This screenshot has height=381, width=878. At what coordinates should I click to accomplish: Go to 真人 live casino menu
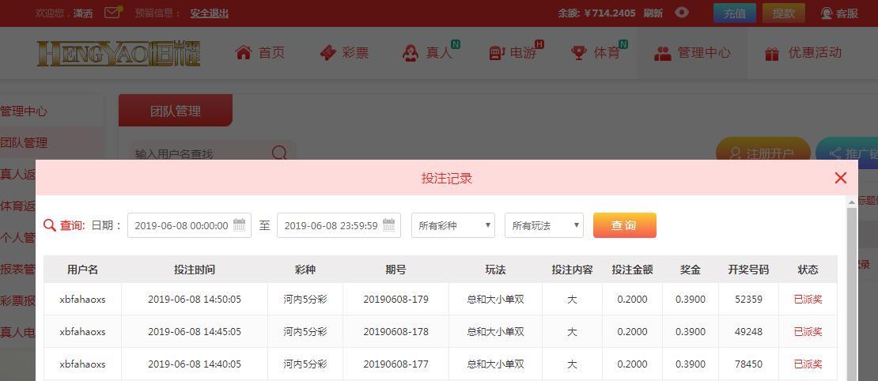tap(428, 53)
